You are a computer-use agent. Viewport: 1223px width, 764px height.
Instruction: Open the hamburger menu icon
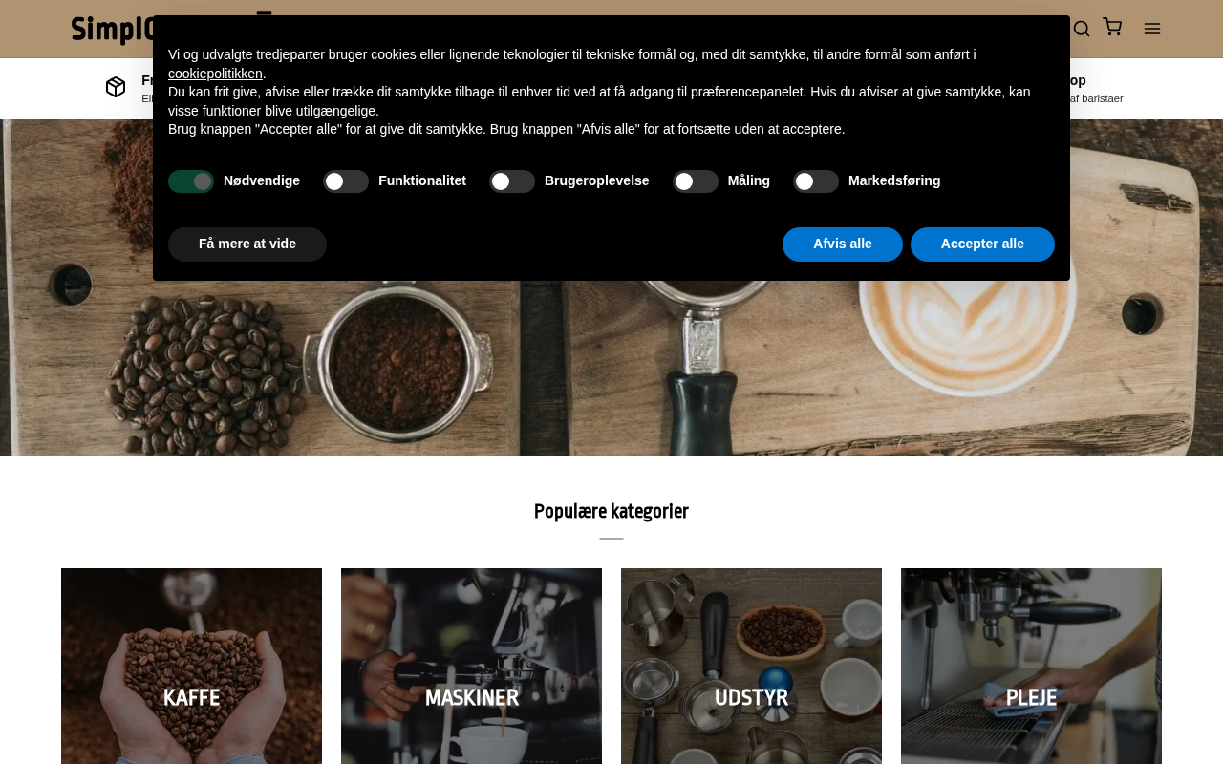(x=1152, y=29)
